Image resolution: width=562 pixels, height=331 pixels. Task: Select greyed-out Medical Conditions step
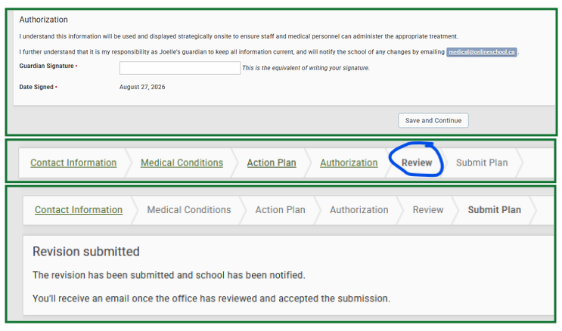(x=189, y=209)
